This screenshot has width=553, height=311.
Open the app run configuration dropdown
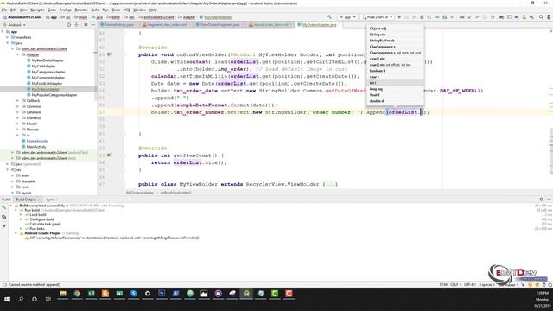[347, 17]
